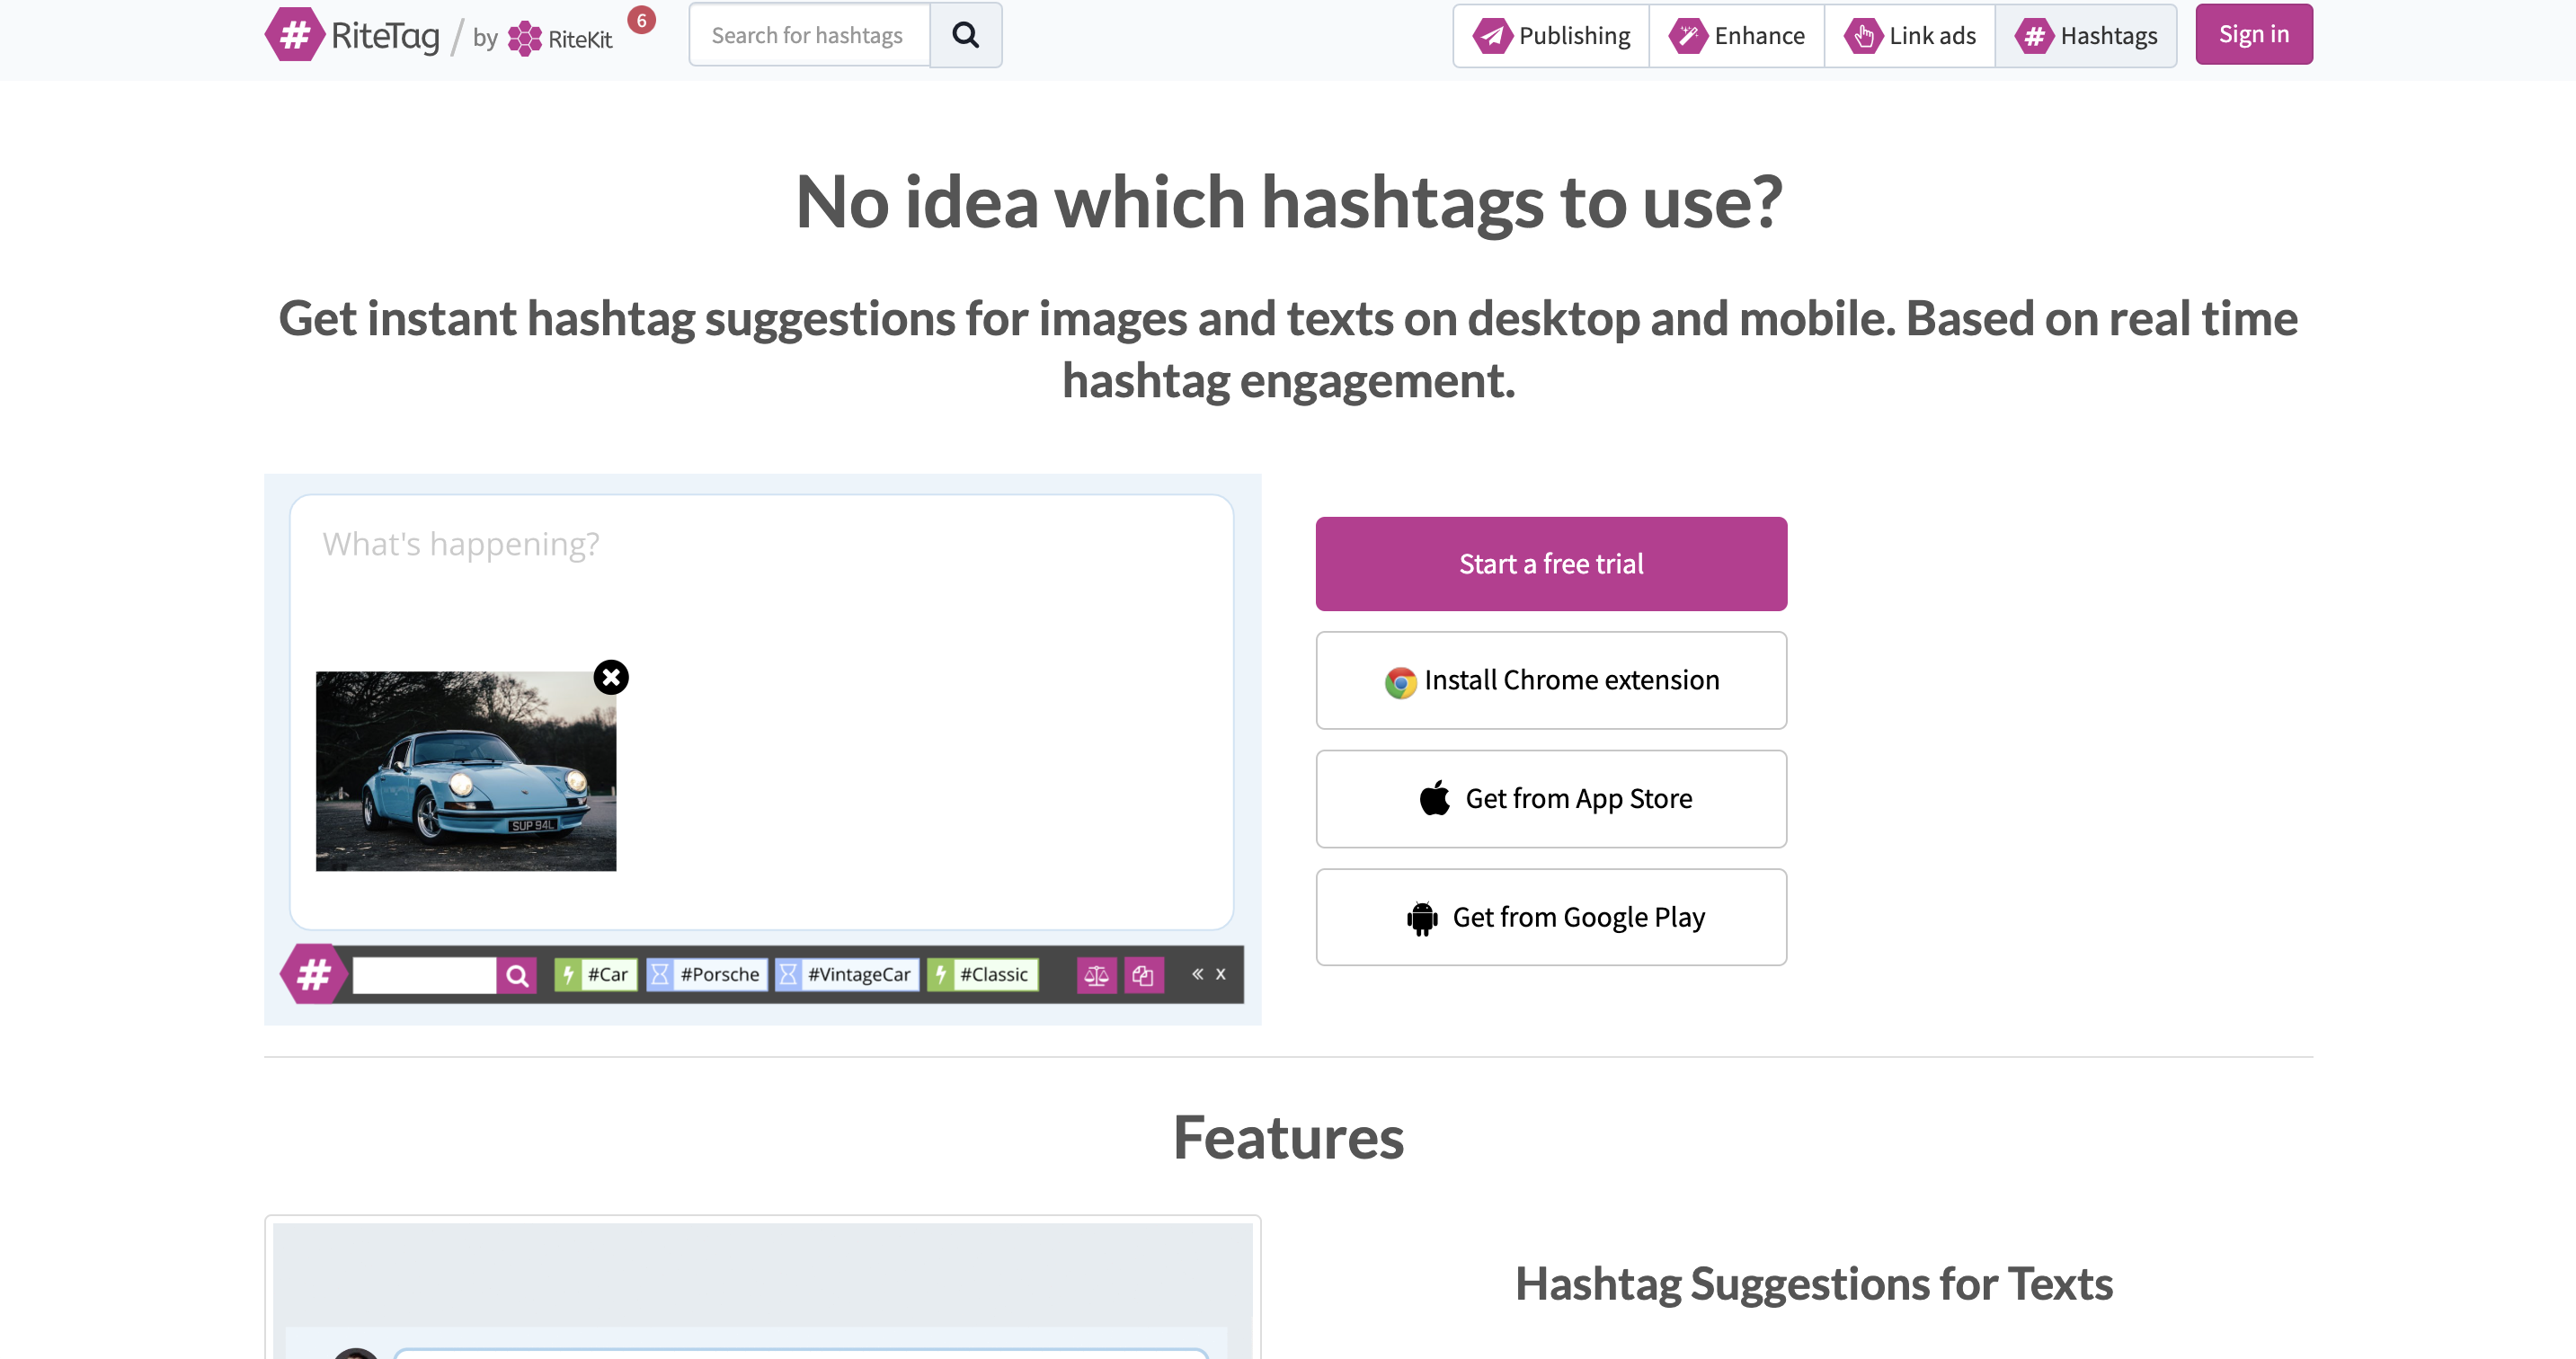The width and height of the screenshot is (2576, 1359).
Task: Select the #Car hashtag suggestion
Action: coord(596,974)
